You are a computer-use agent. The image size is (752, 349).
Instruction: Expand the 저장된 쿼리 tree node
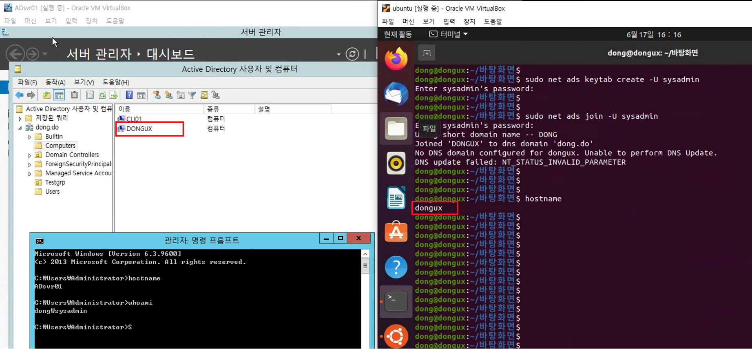point(20,119)
